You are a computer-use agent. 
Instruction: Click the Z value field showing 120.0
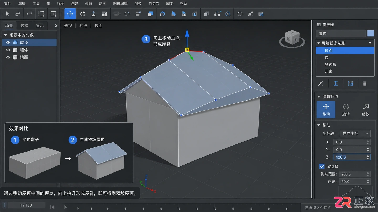pyautogui.click(x=352, y=157)
